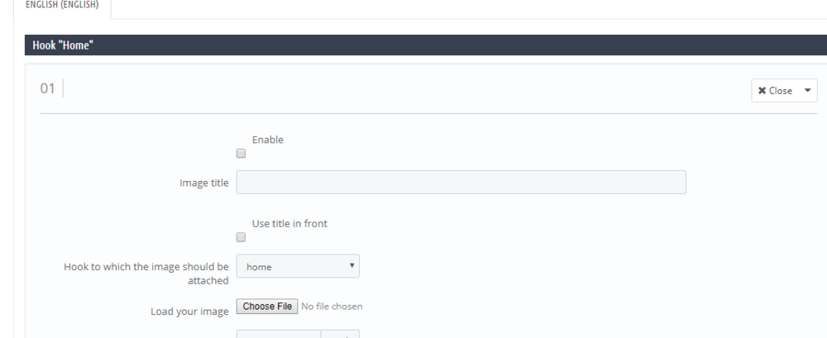The height and width of the screenshot is (338, 827).
Task: Click the Load your image label
Action: click(x=189, y=312)
